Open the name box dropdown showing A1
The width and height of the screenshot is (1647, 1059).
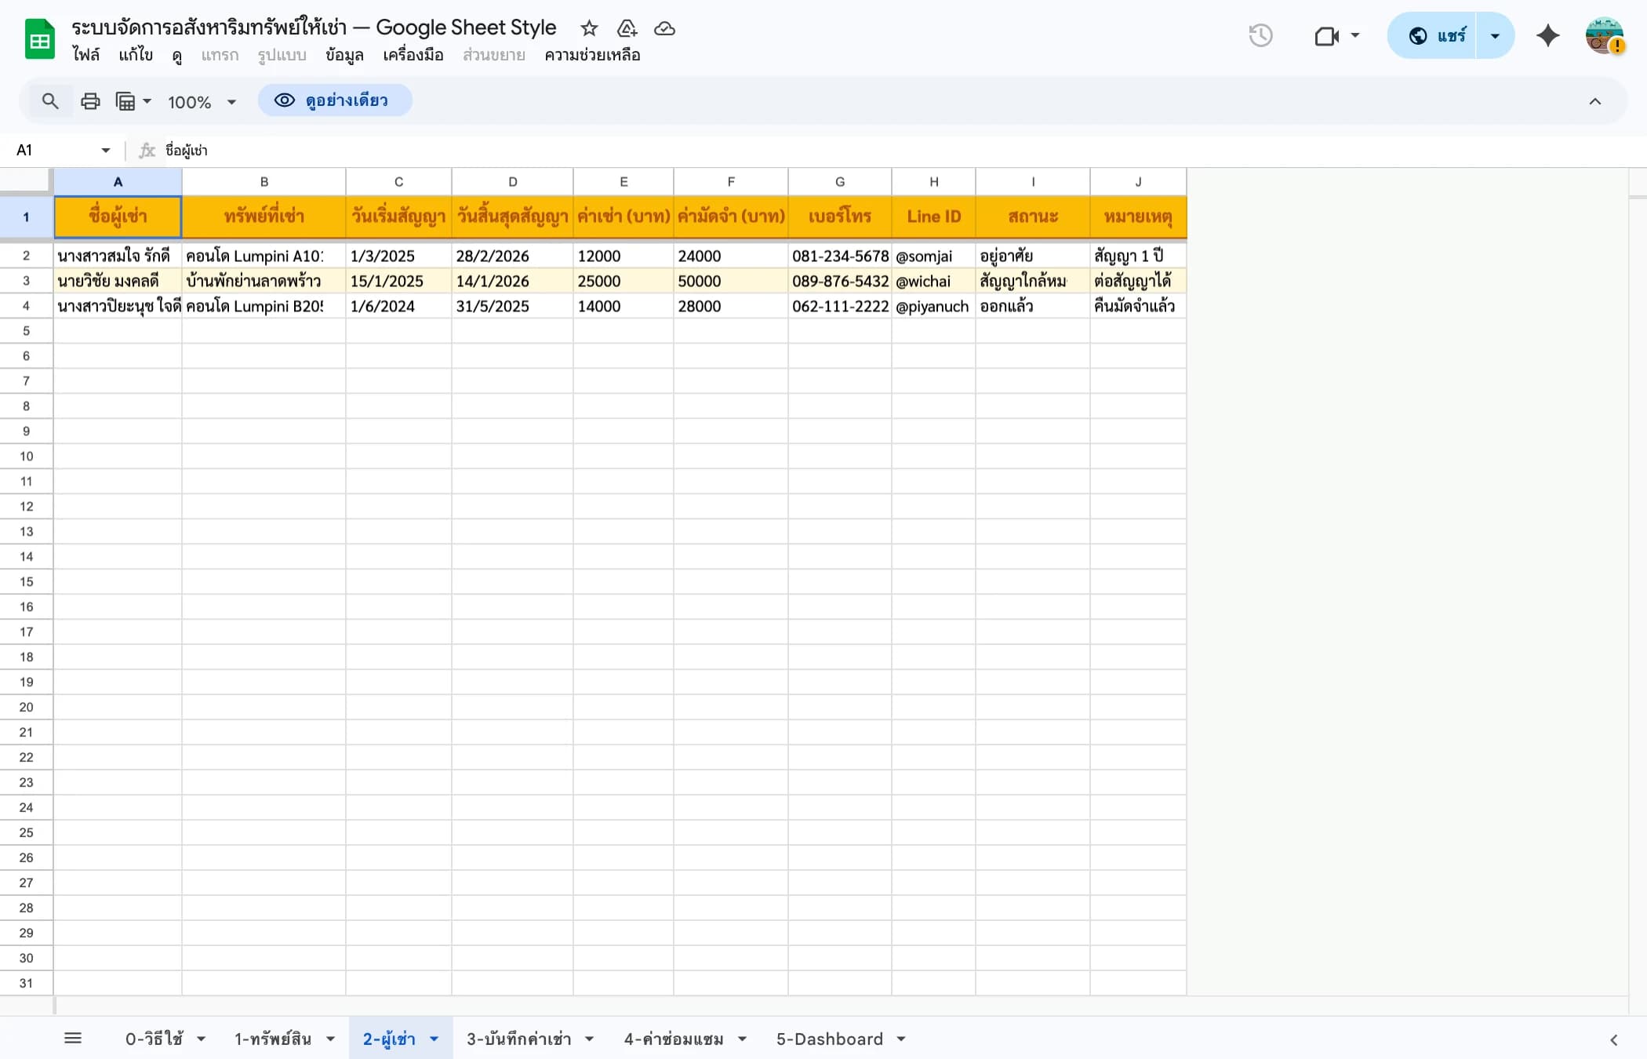[105, 150]
